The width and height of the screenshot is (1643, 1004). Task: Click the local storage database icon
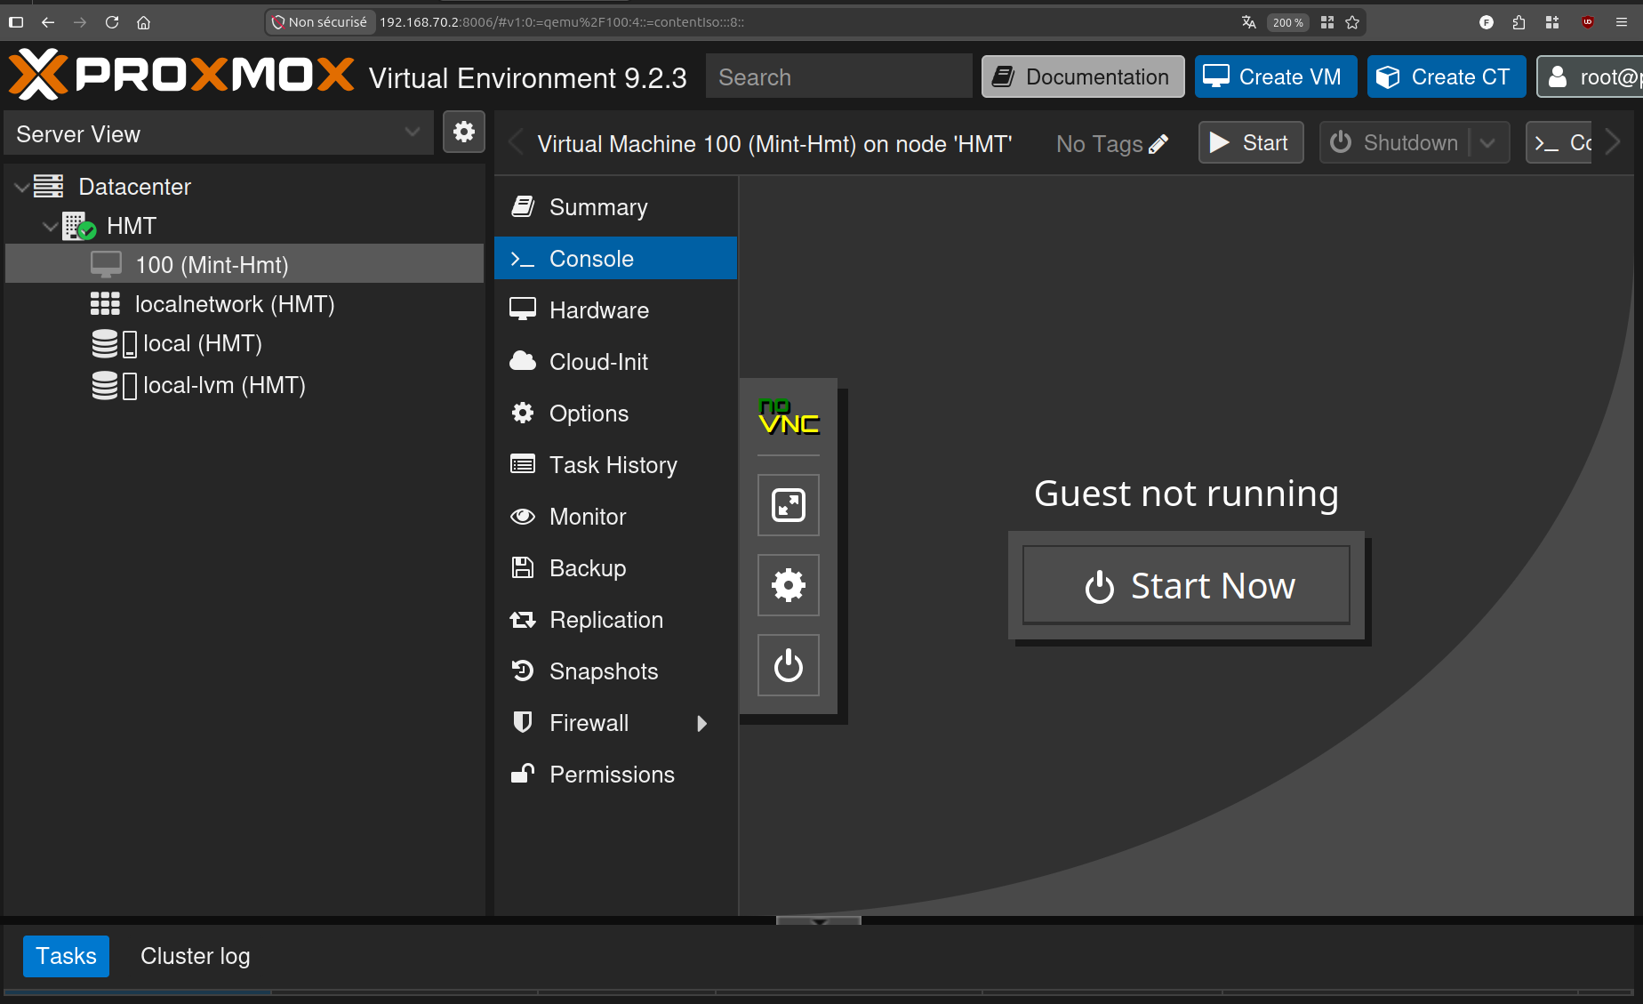coord(105,343)
